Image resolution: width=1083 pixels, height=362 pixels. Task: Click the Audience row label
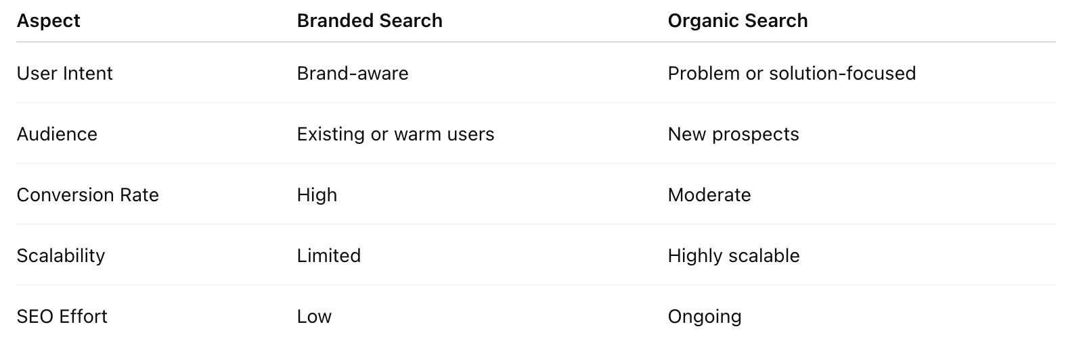click(x=57, y=134)
